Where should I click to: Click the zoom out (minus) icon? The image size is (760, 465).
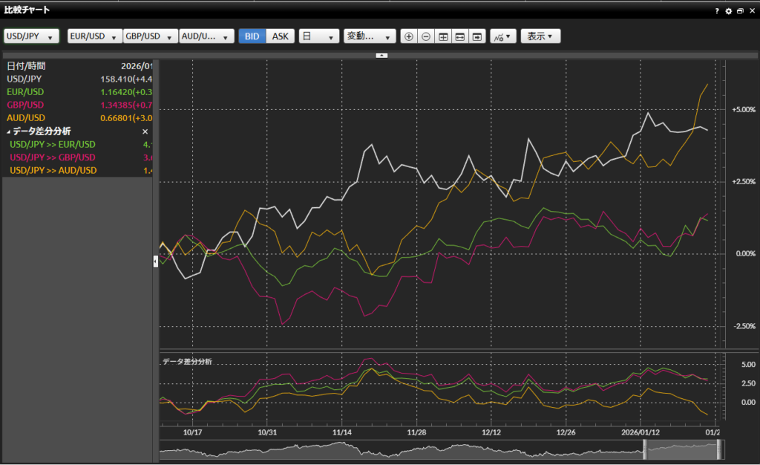pyautogui.click(x=426, y=36)
